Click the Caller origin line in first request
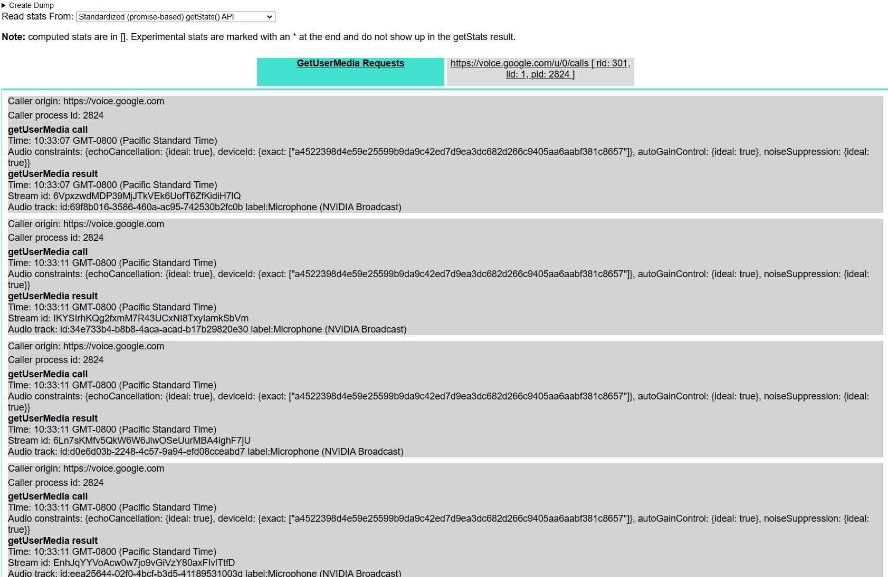The width and height of the screenshot is (888, 577). click(86, 101)
